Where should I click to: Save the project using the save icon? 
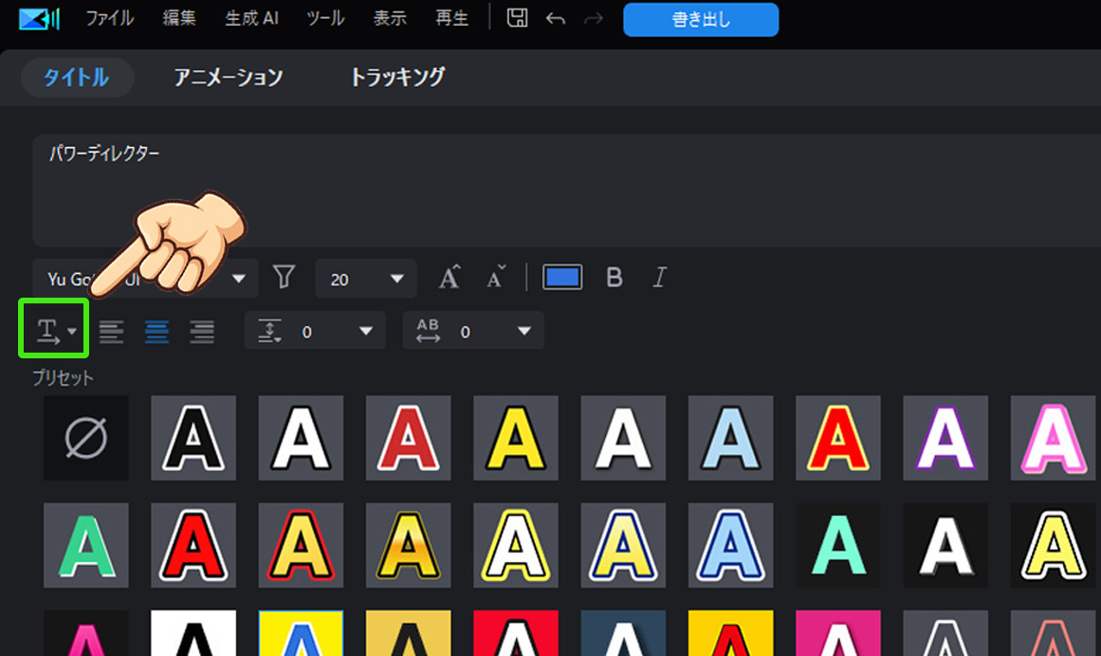point(516,17)
